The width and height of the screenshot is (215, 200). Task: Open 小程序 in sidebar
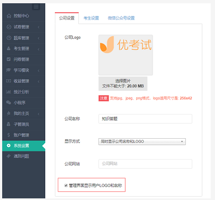(x=24, y=103)
